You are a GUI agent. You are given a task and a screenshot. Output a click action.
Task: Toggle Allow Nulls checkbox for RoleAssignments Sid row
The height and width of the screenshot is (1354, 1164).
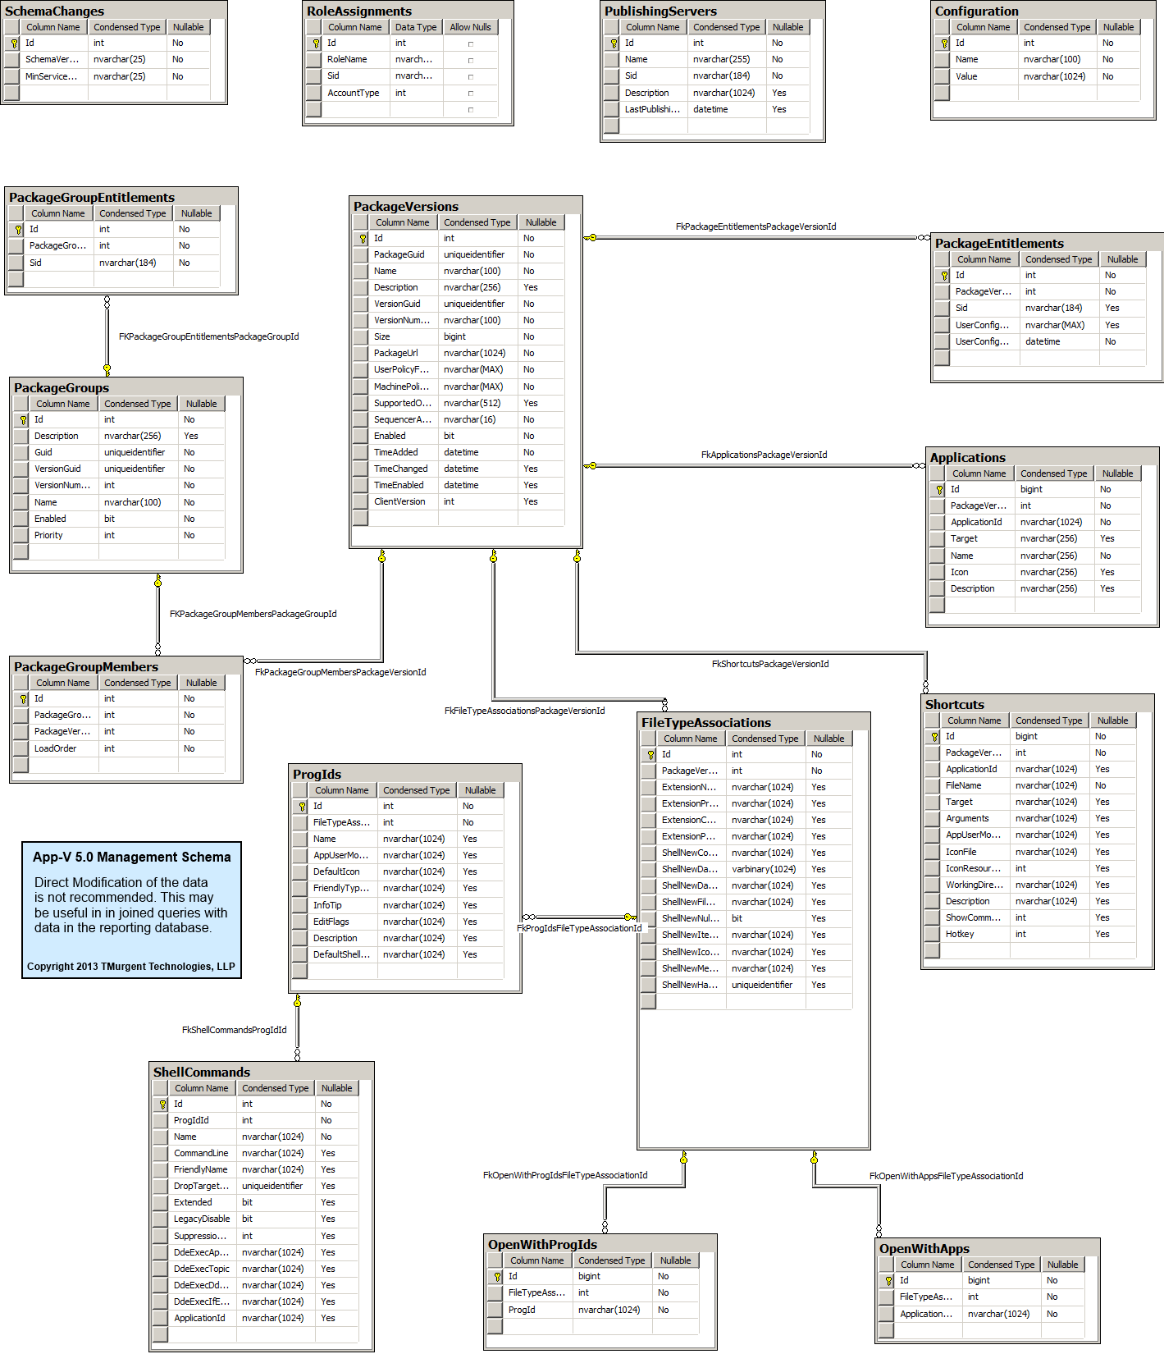[470, 76]
